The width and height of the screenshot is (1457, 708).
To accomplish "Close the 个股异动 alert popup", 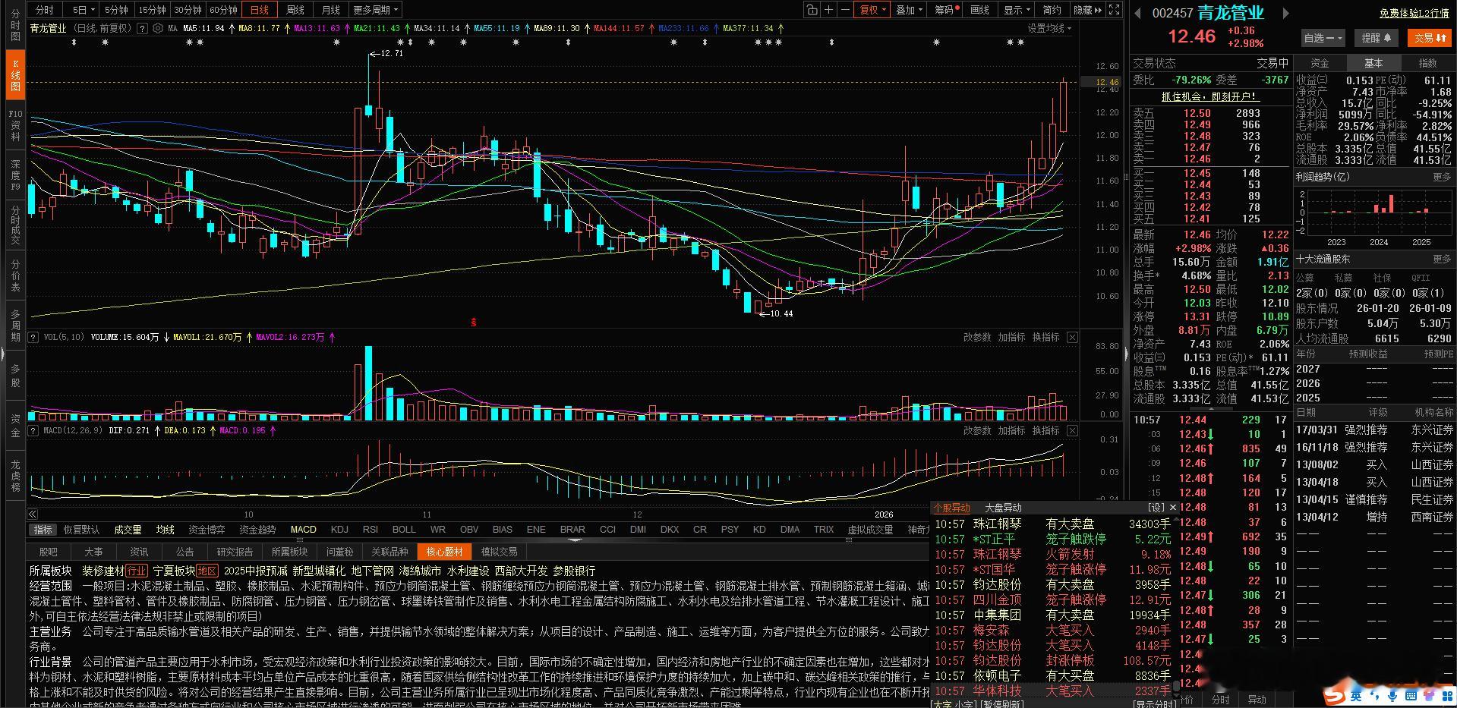I will [1172, 508].
